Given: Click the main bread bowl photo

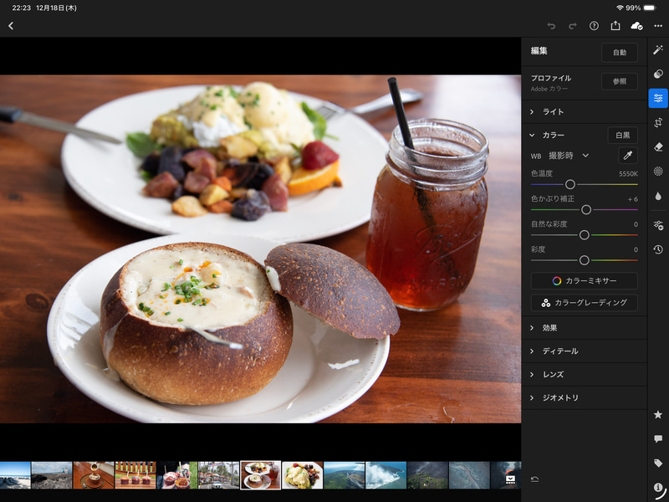Looking at the screenshot, I should [260, 248].
